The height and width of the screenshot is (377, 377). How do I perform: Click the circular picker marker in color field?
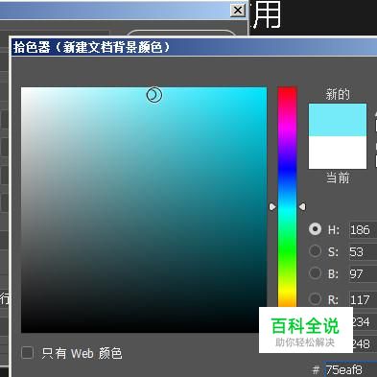tap(154, 95)
